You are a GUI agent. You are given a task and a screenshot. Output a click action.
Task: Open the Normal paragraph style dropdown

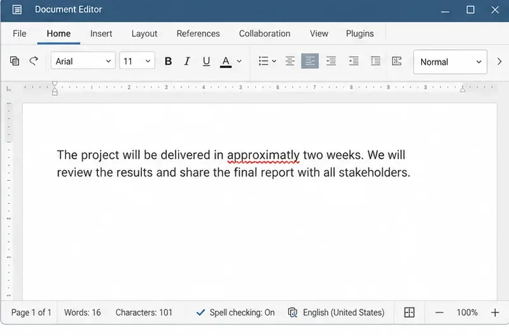(x=450, y=62)
